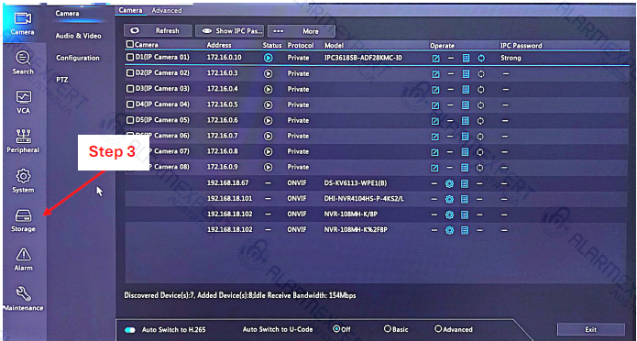
Task: Select the Strong IPC password cell
Action: (511, 58)
